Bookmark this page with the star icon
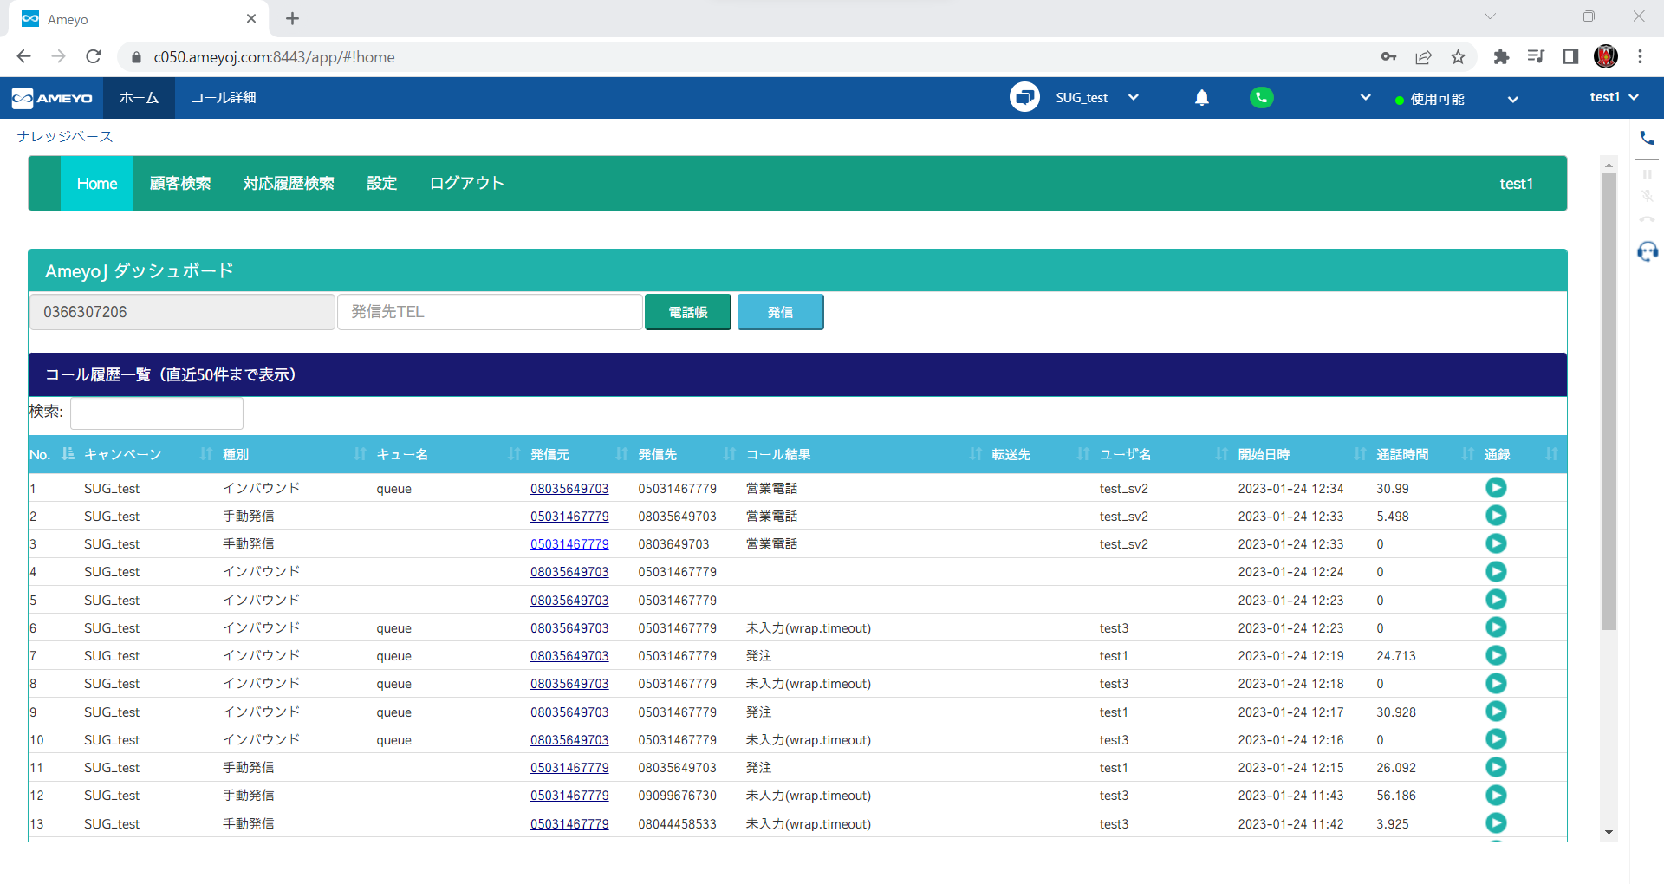 point(1458,57)
